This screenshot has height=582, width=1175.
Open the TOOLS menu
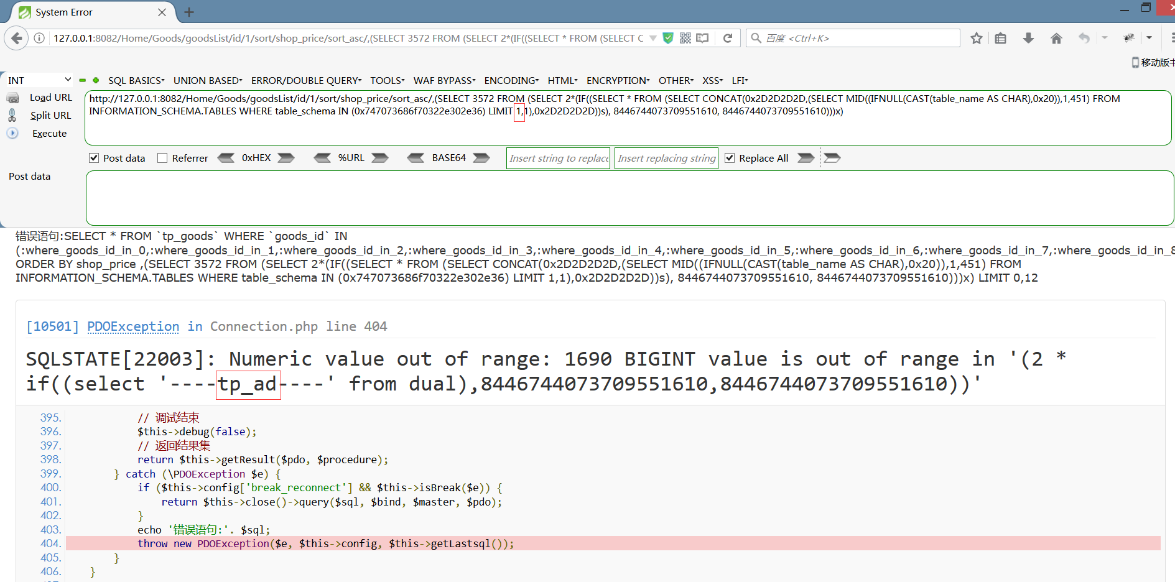pyautogui.click(x=387, y=80)
